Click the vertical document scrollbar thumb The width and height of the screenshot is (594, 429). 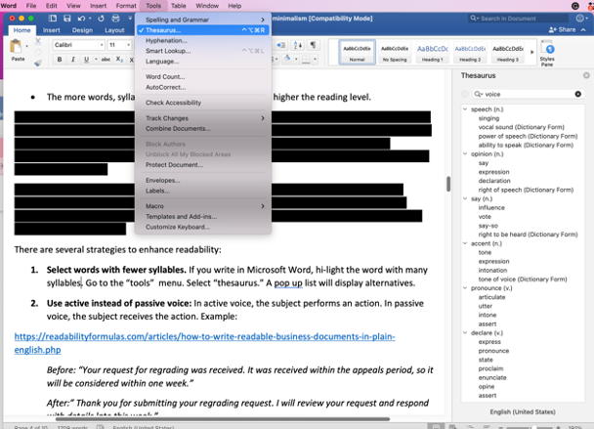448,184
